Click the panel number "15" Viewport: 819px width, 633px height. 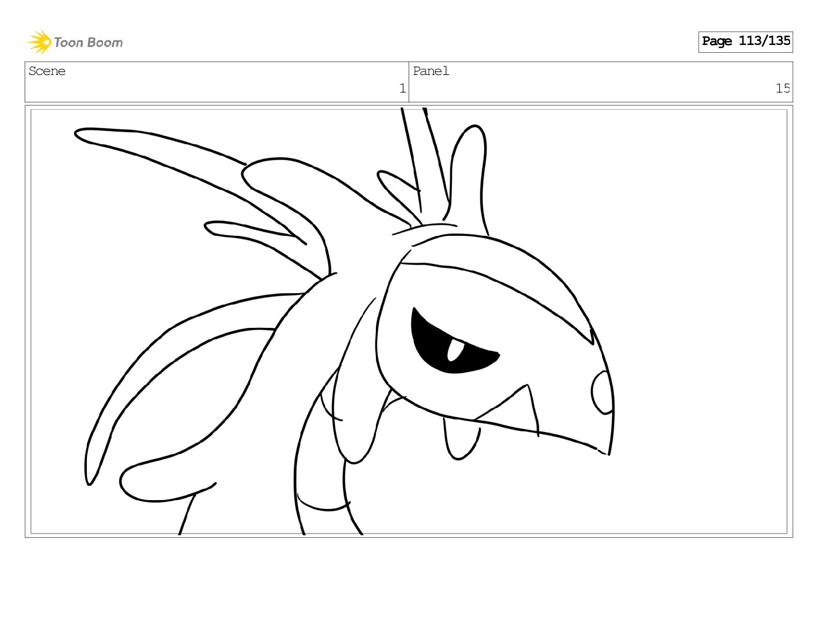tap(783, 88)
